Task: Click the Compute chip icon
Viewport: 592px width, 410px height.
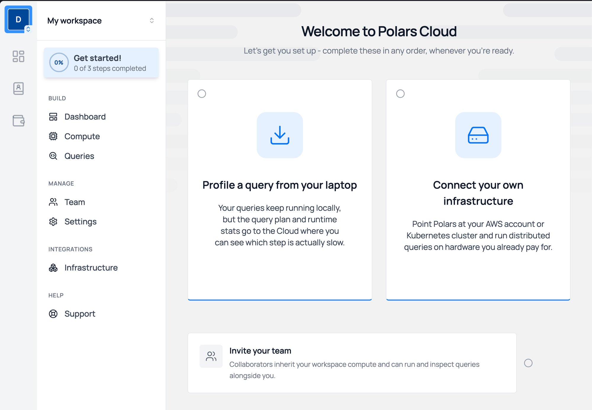Action: tap(53, 136)
